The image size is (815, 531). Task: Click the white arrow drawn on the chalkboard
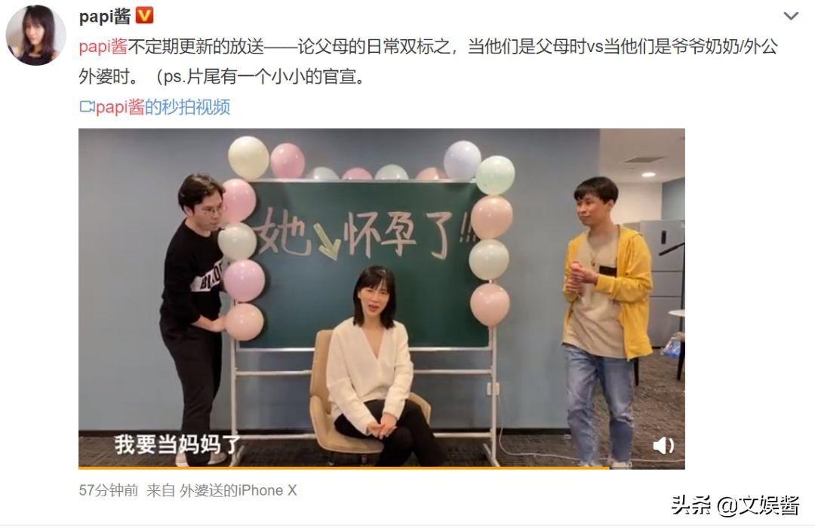[x=327, y=243]
